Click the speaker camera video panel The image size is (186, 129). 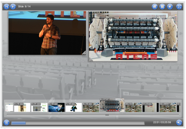47,33
